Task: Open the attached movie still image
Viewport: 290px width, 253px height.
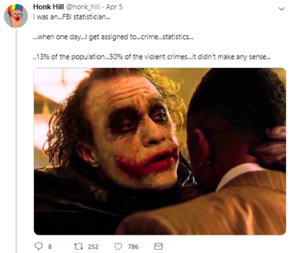Action: pyautogui.click(x=160, y=151)
